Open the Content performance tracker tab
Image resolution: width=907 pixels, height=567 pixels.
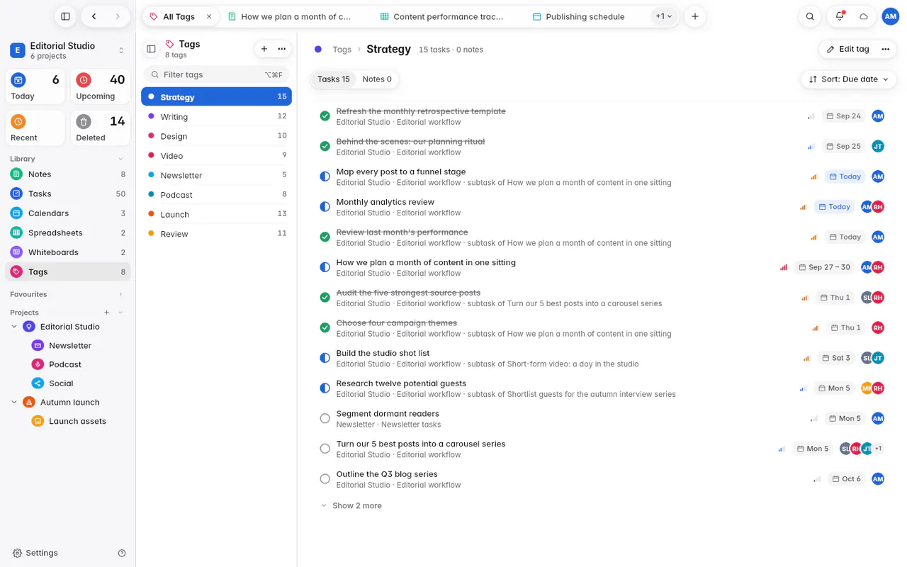point(441,16)
